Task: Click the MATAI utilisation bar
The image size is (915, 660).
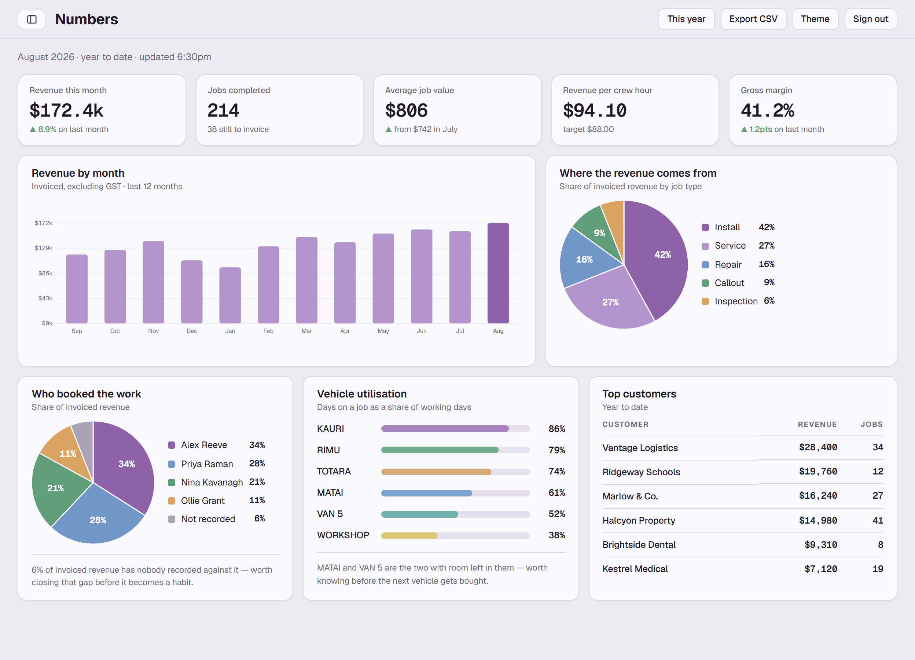Action: tap(455, 493)
